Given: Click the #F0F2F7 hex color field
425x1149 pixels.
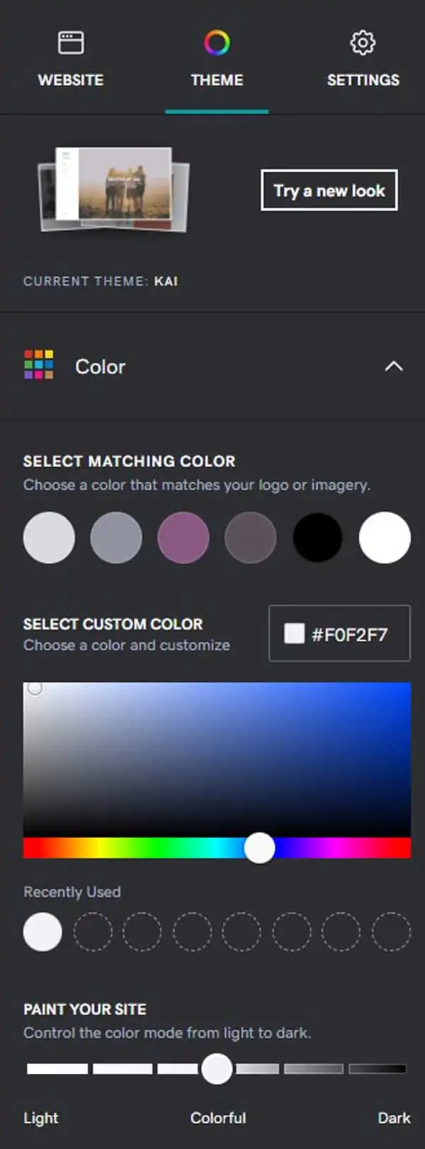Looking at the screenshot, I should coord(339,634).
